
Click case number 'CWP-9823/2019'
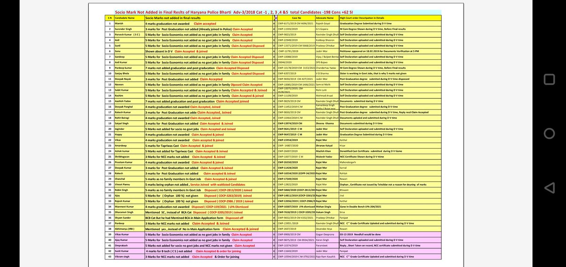[287, 34]
